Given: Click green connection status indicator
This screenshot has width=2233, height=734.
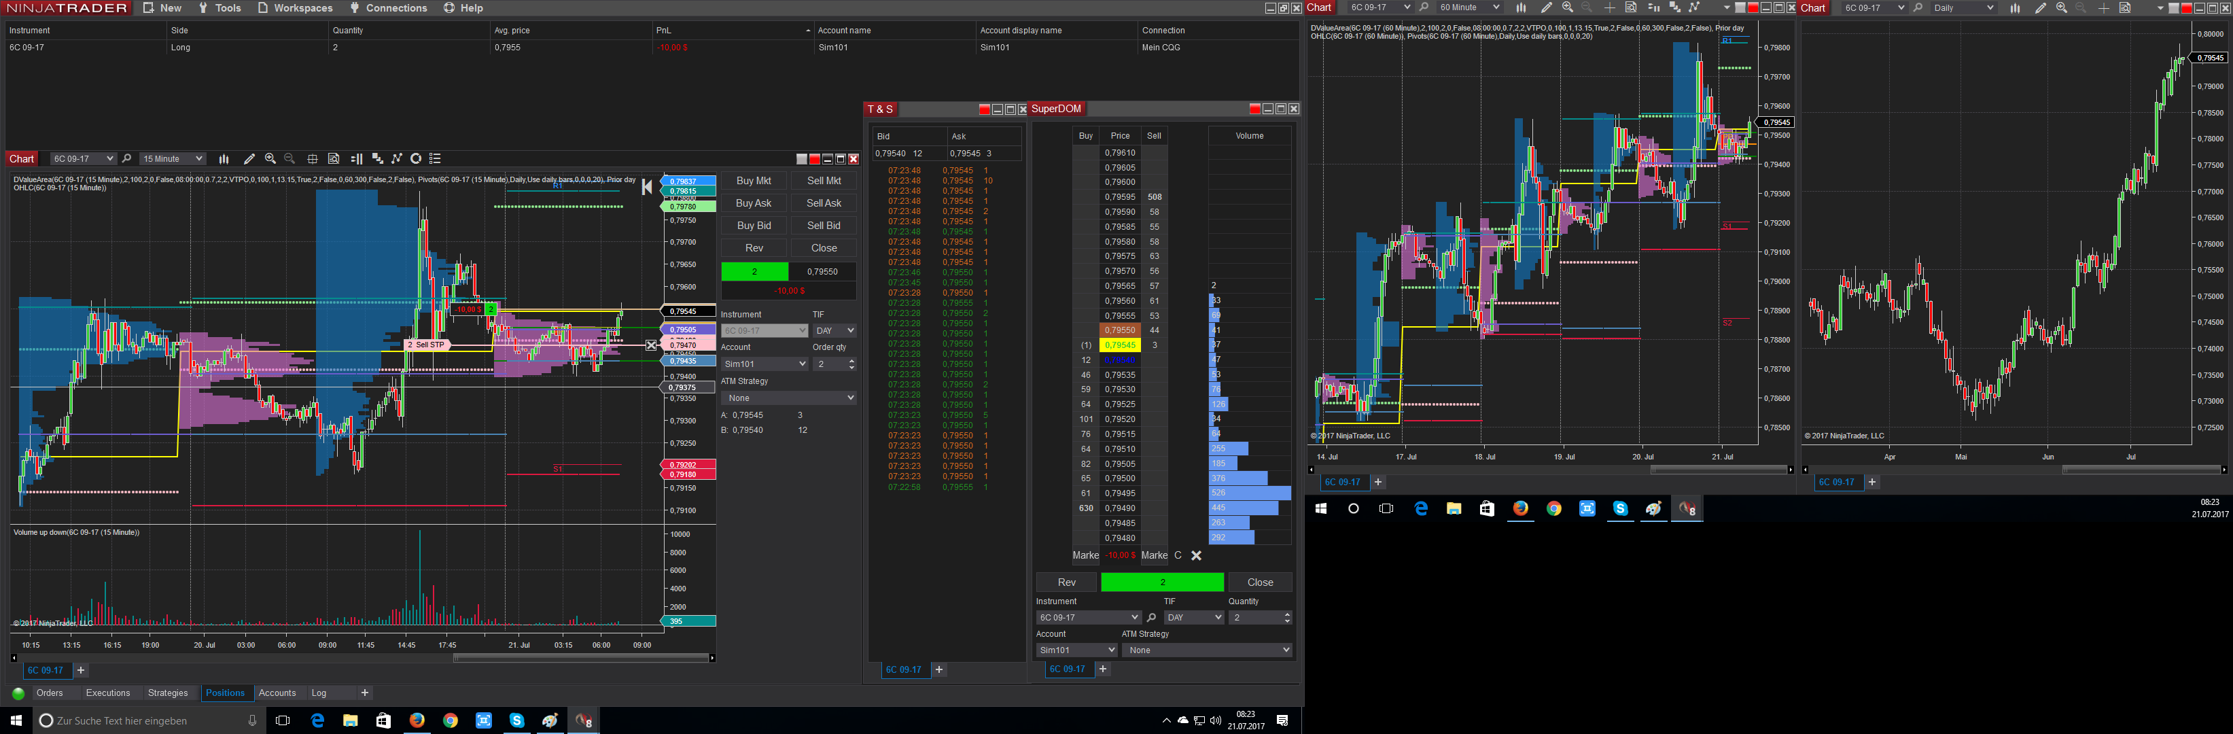Looking at the screenshot, I should [x=18, y=693].
